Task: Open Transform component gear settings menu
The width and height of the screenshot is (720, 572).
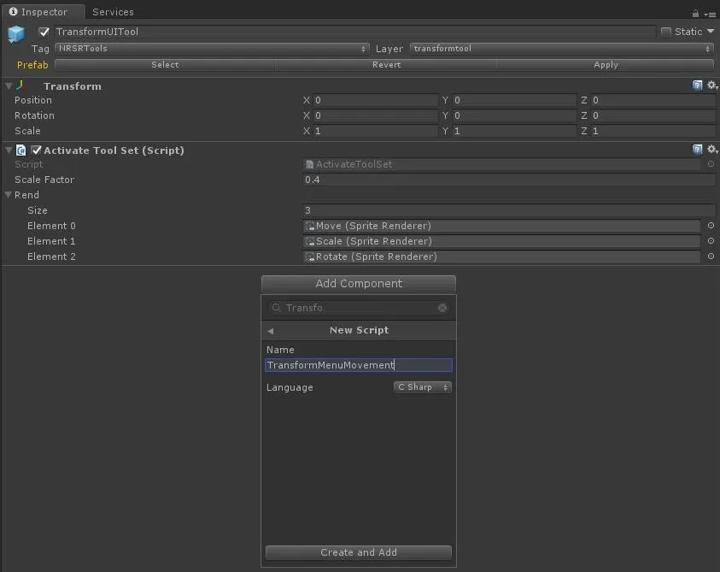Action: click(x=712, y=86)
